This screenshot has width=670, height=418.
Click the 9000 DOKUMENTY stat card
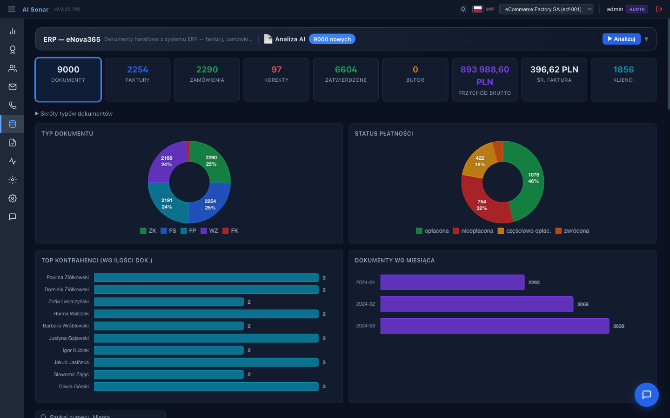68,79
